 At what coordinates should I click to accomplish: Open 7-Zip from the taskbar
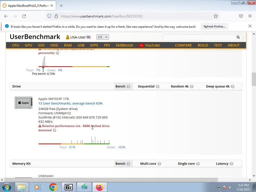click(x=68, y=187)
